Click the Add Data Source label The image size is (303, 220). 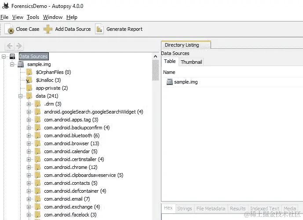[x=73, y=29]
